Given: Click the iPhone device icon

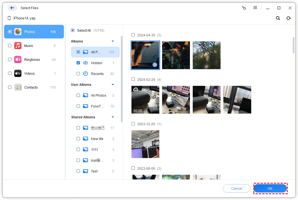Looking at the screenshot, I should (x=9, y=18).
